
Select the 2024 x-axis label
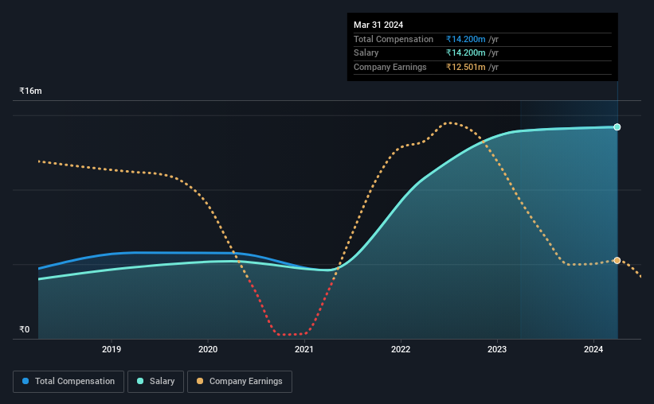[593, 349]
